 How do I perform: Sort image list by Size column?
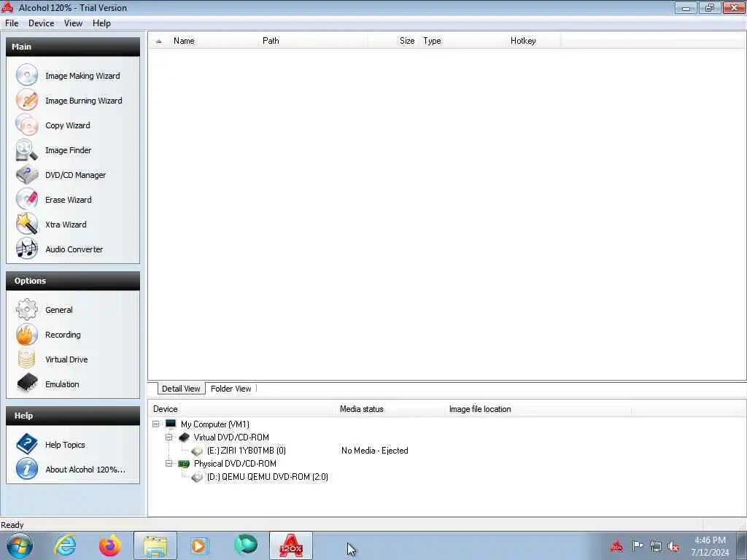point(393,41)
